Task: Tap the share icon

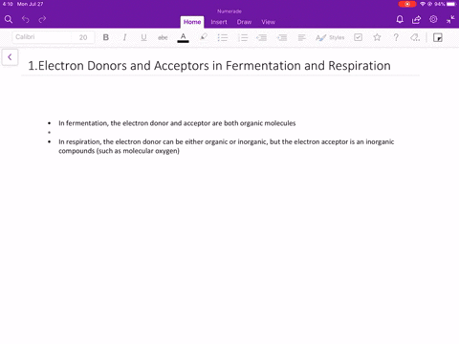Action: point(416,19)
